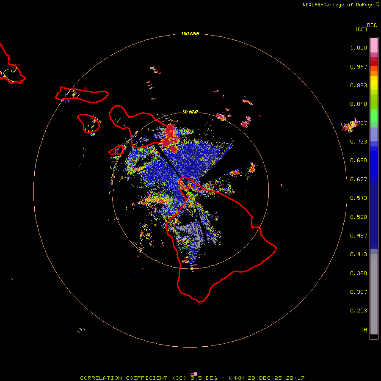Select the 0.253 scale value
Image resolution: width=381 pixels, height=381 pixels.
coord(359,311)
